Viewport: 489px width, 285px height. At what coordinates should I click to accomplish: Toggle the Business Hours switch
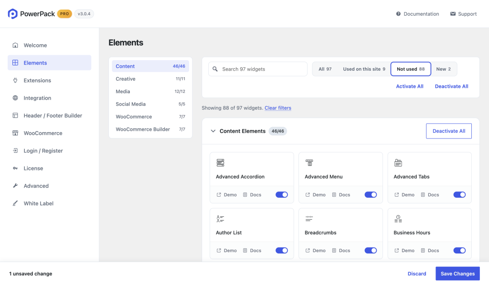click(x=459, y=250)
